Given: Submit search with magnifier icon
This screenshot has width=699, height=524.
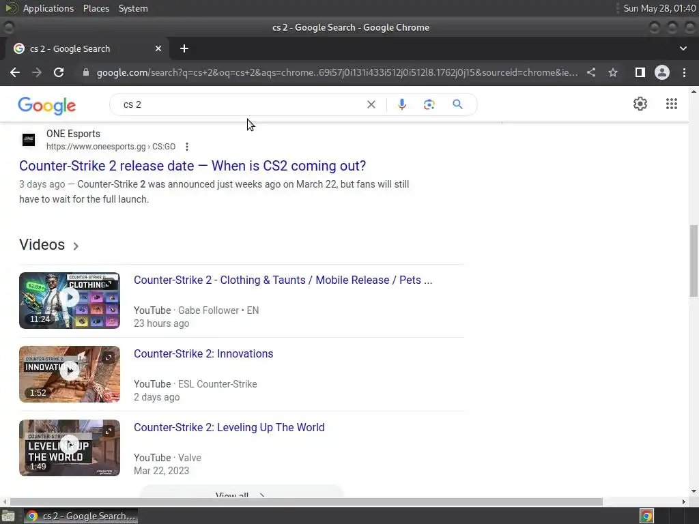Looking at the screenshot, I should (457, 104).
